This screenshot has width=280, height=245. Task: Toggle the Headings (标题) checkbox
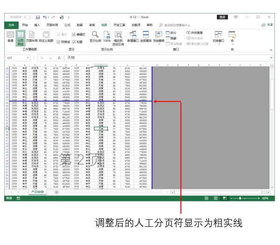(x=74, y=42)
